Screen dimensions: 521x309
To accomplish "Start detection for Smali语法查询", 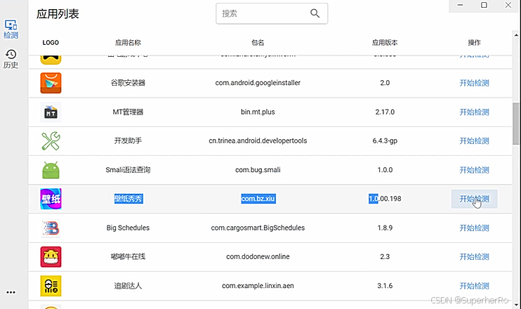I will tap(474, 170).
